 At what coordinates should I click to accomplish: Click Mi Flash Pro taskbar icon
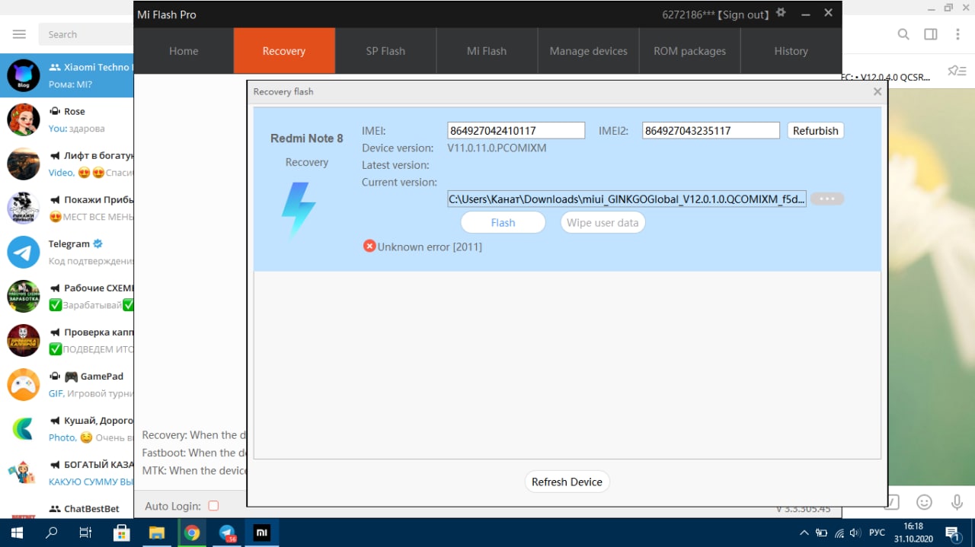tap(261, 533)
